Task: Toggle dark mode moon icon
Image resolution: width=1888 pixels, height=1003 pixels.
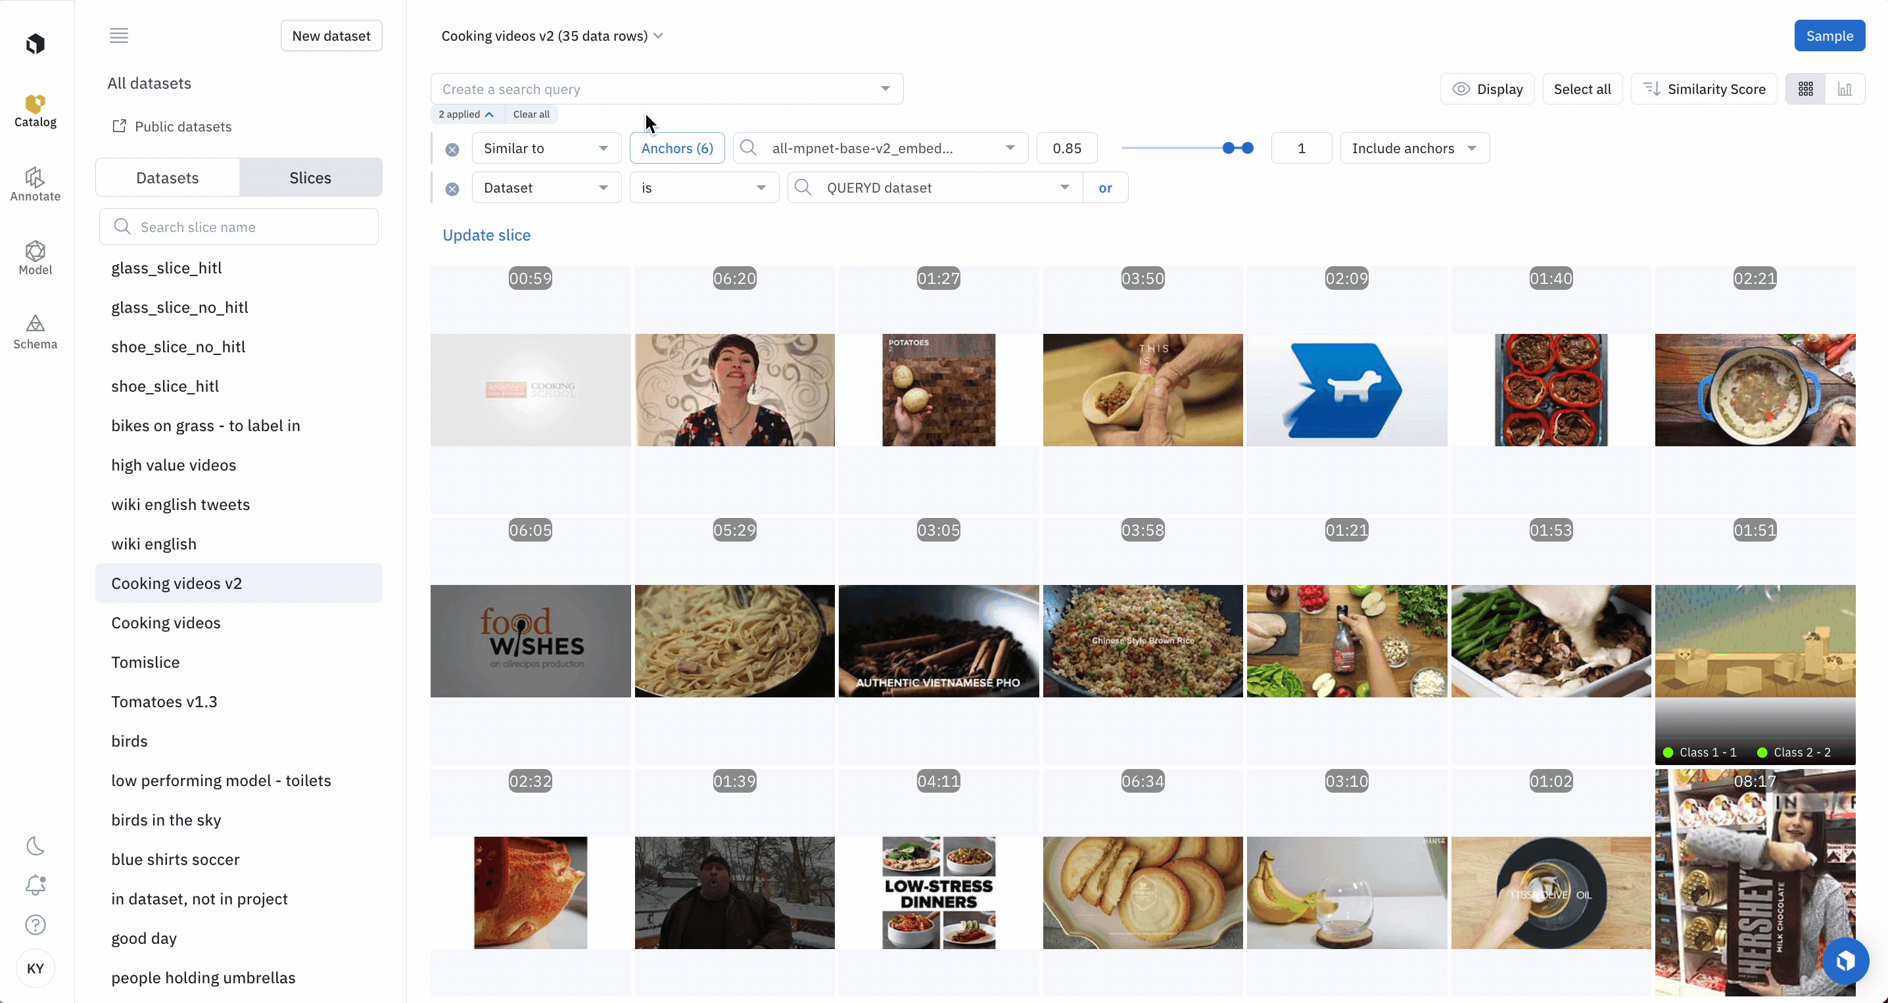Action: [x=35, y=846]
